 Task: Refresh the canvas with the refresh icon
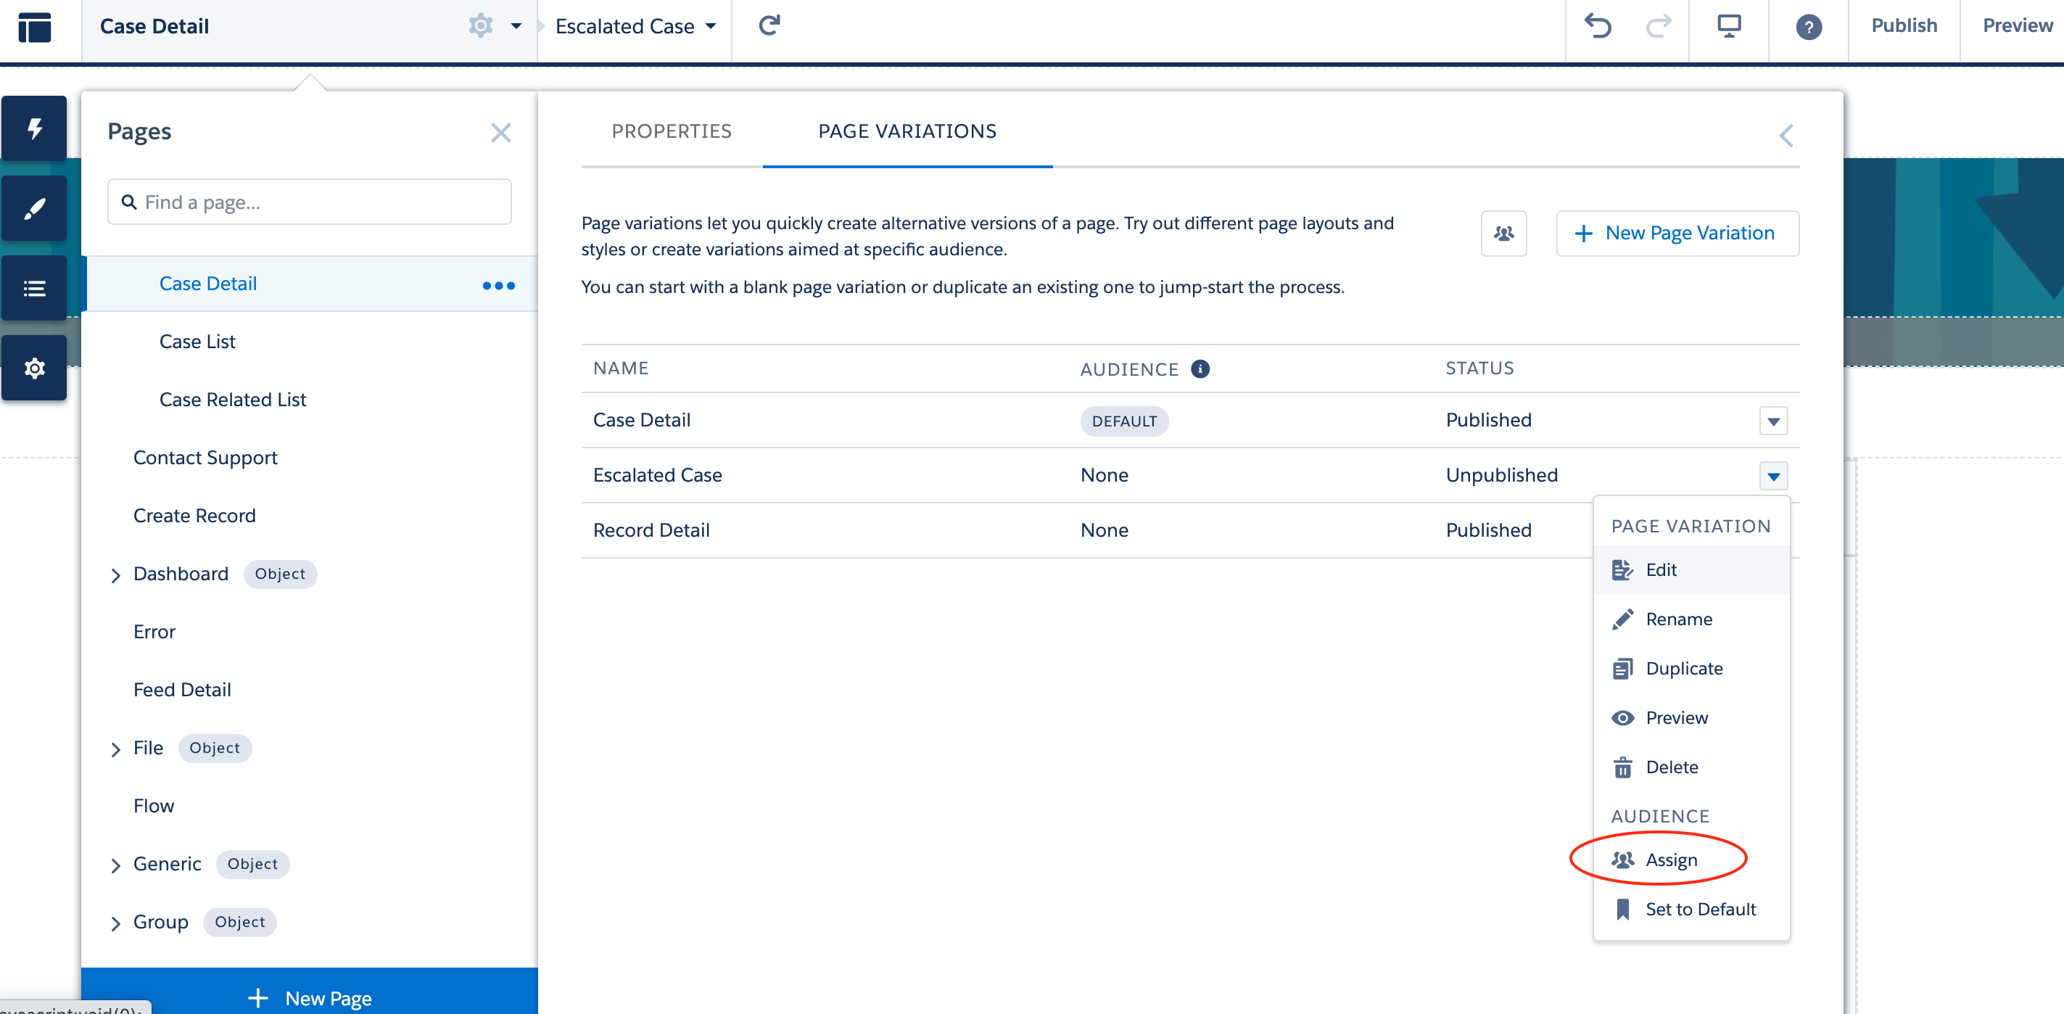pyautogui.click(x=769, y=25)
